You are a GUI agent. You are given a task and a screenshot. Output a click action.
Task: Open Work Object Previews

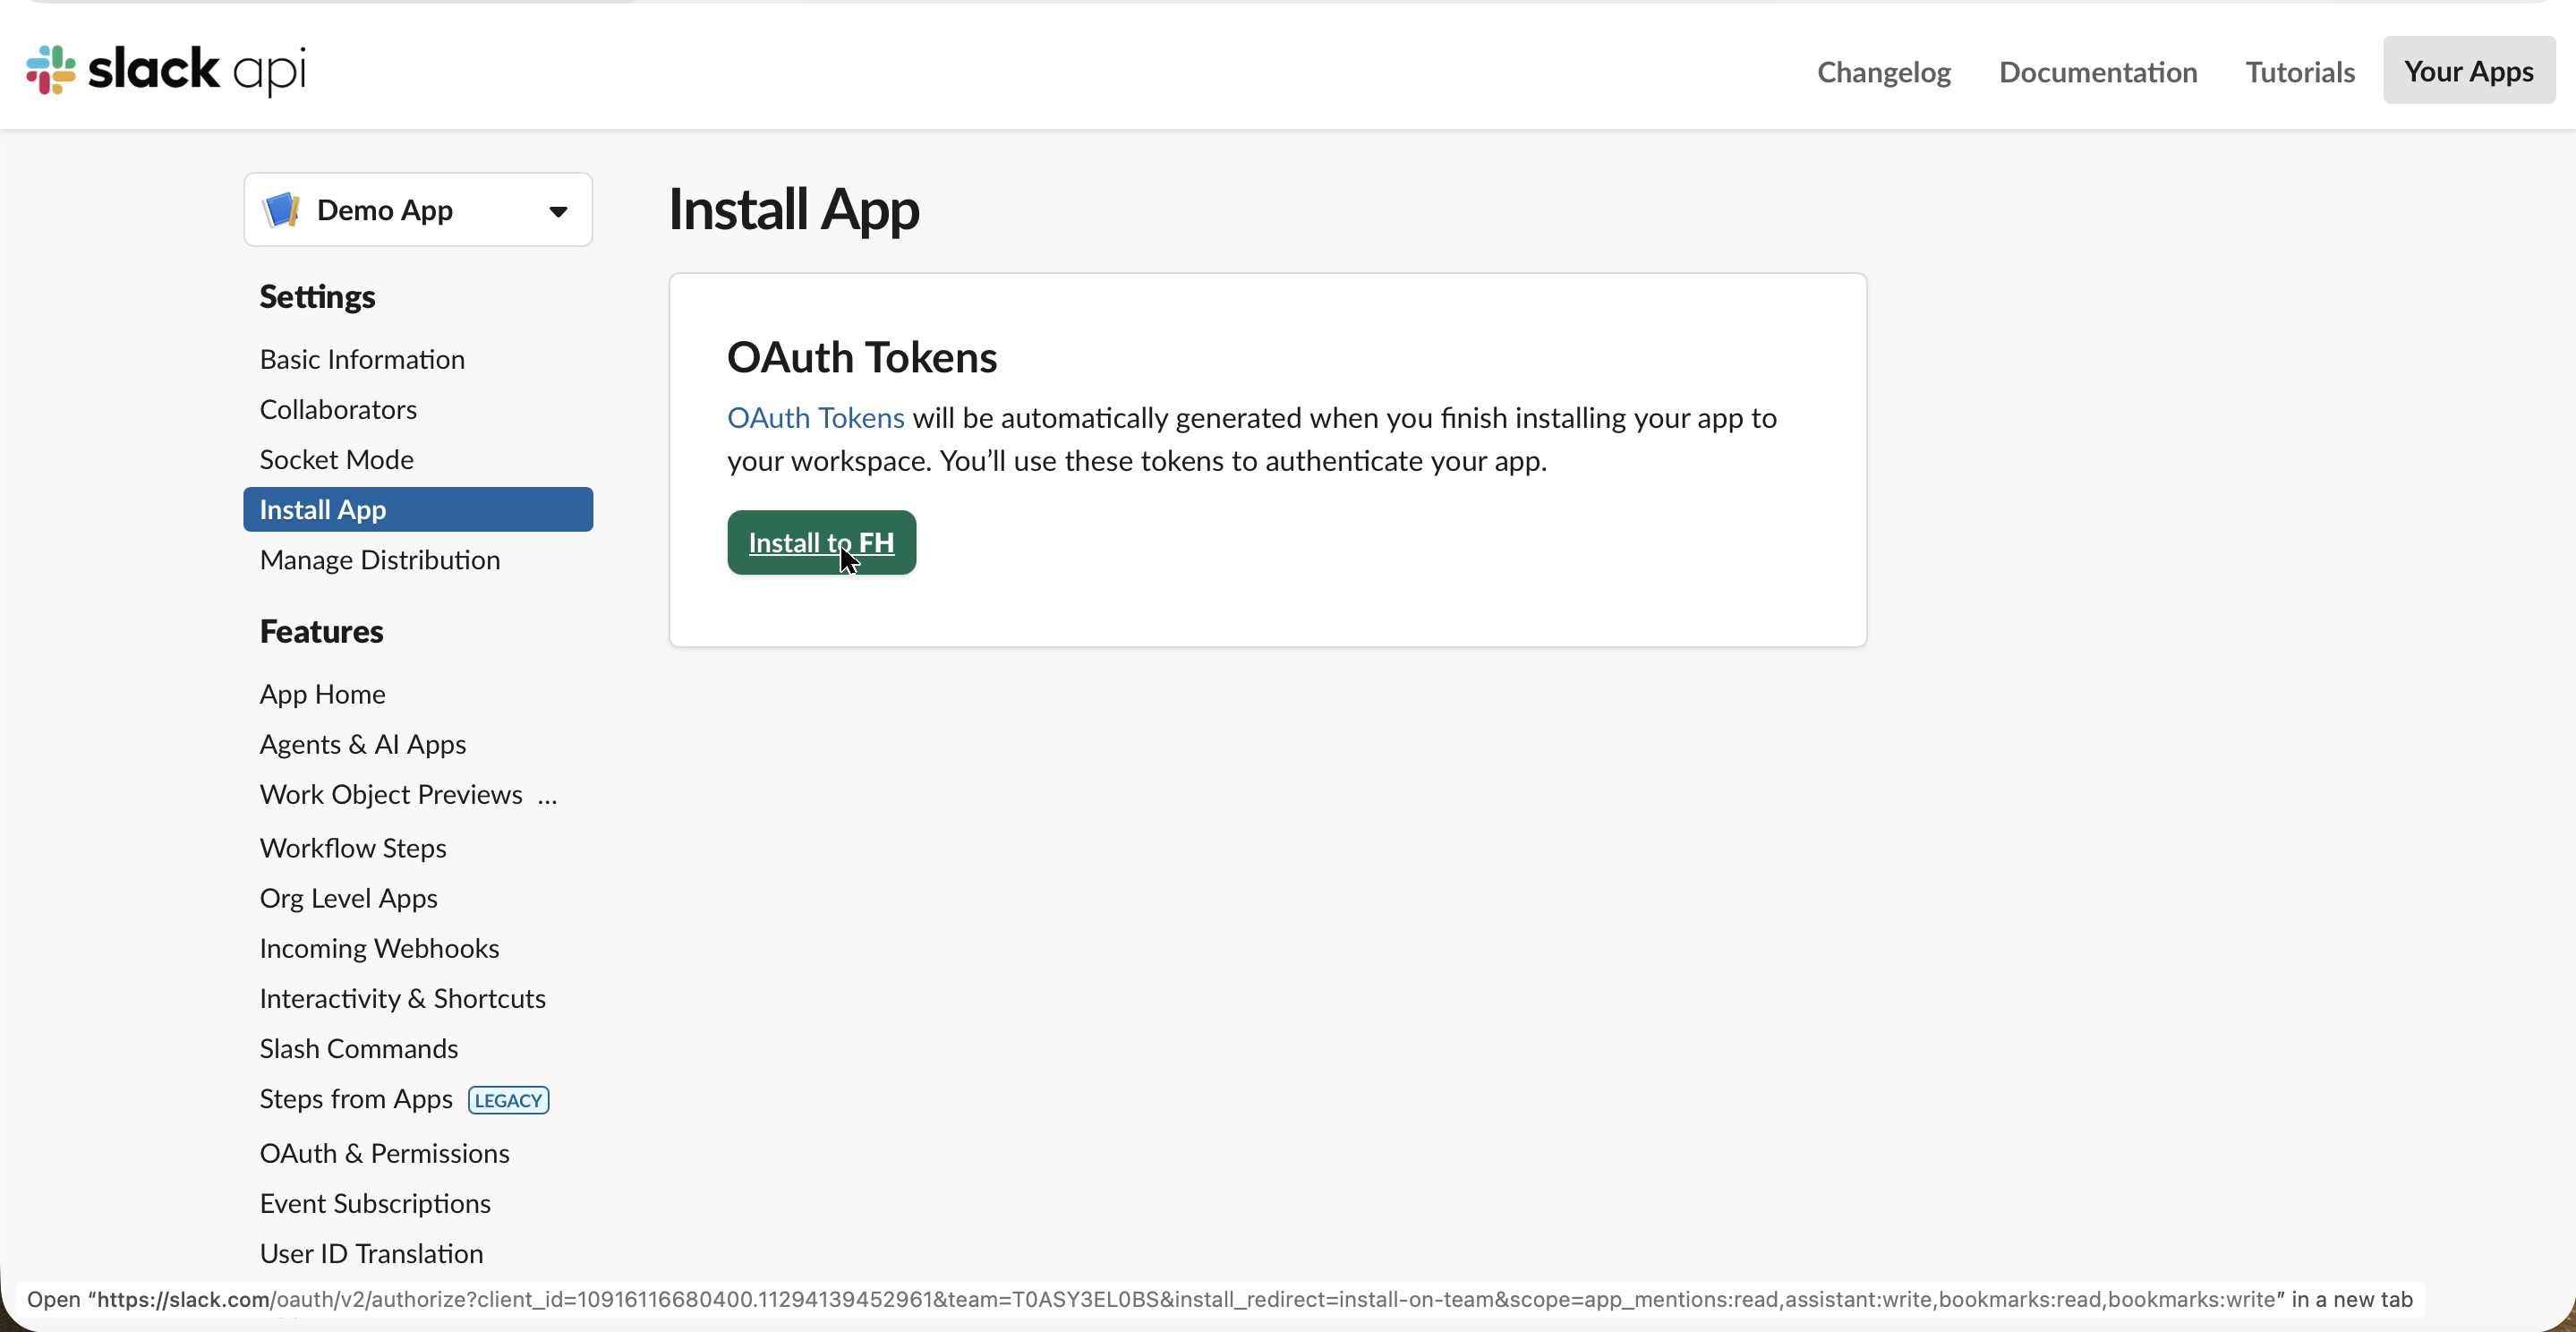[x=391, y=794]
